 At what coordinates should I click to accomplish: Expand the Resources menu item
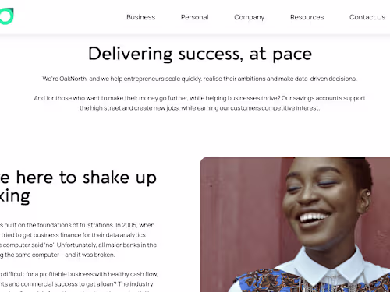[307, 17]
